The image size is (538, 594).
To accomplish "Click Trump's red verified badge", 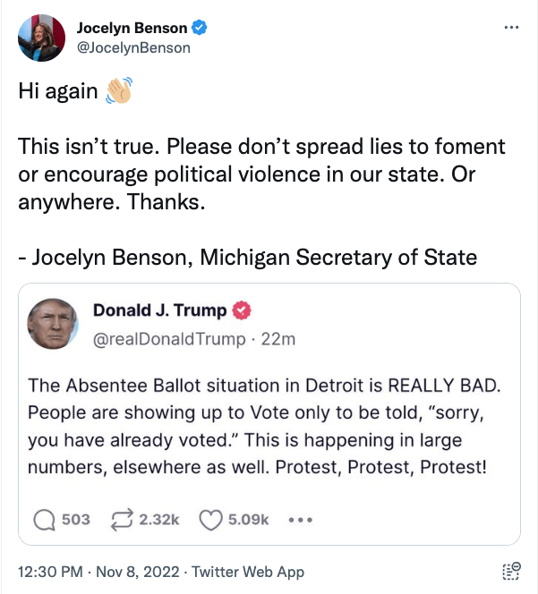I will click(x=242, y=311).
